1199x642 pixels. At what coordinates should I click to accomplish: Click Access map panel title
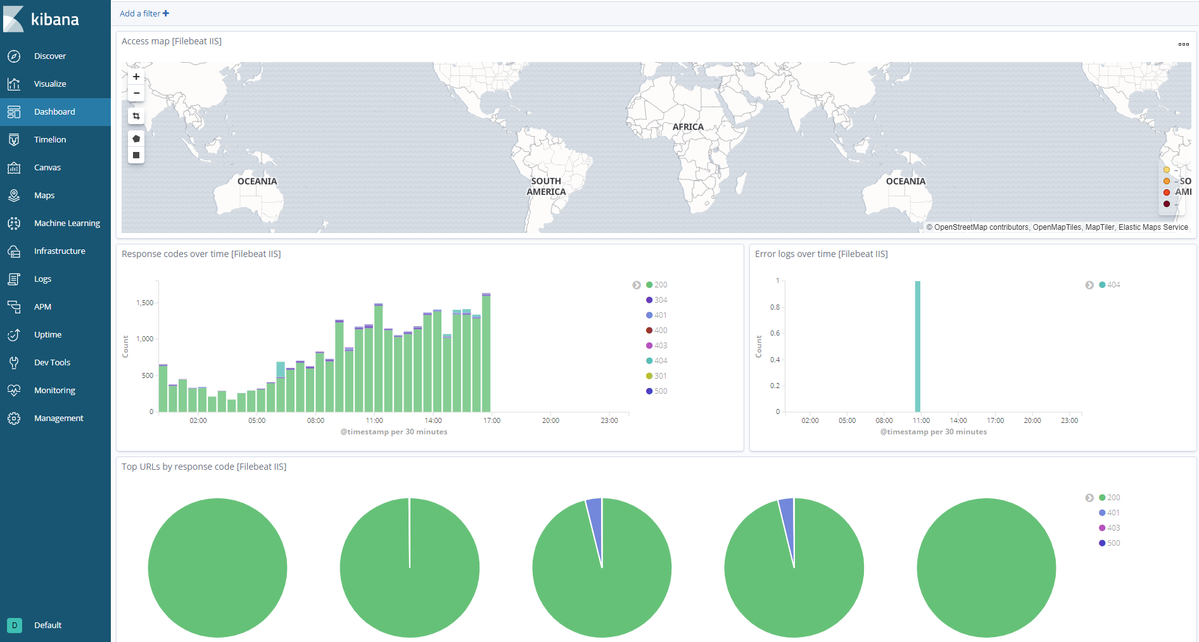coord(172,41)
